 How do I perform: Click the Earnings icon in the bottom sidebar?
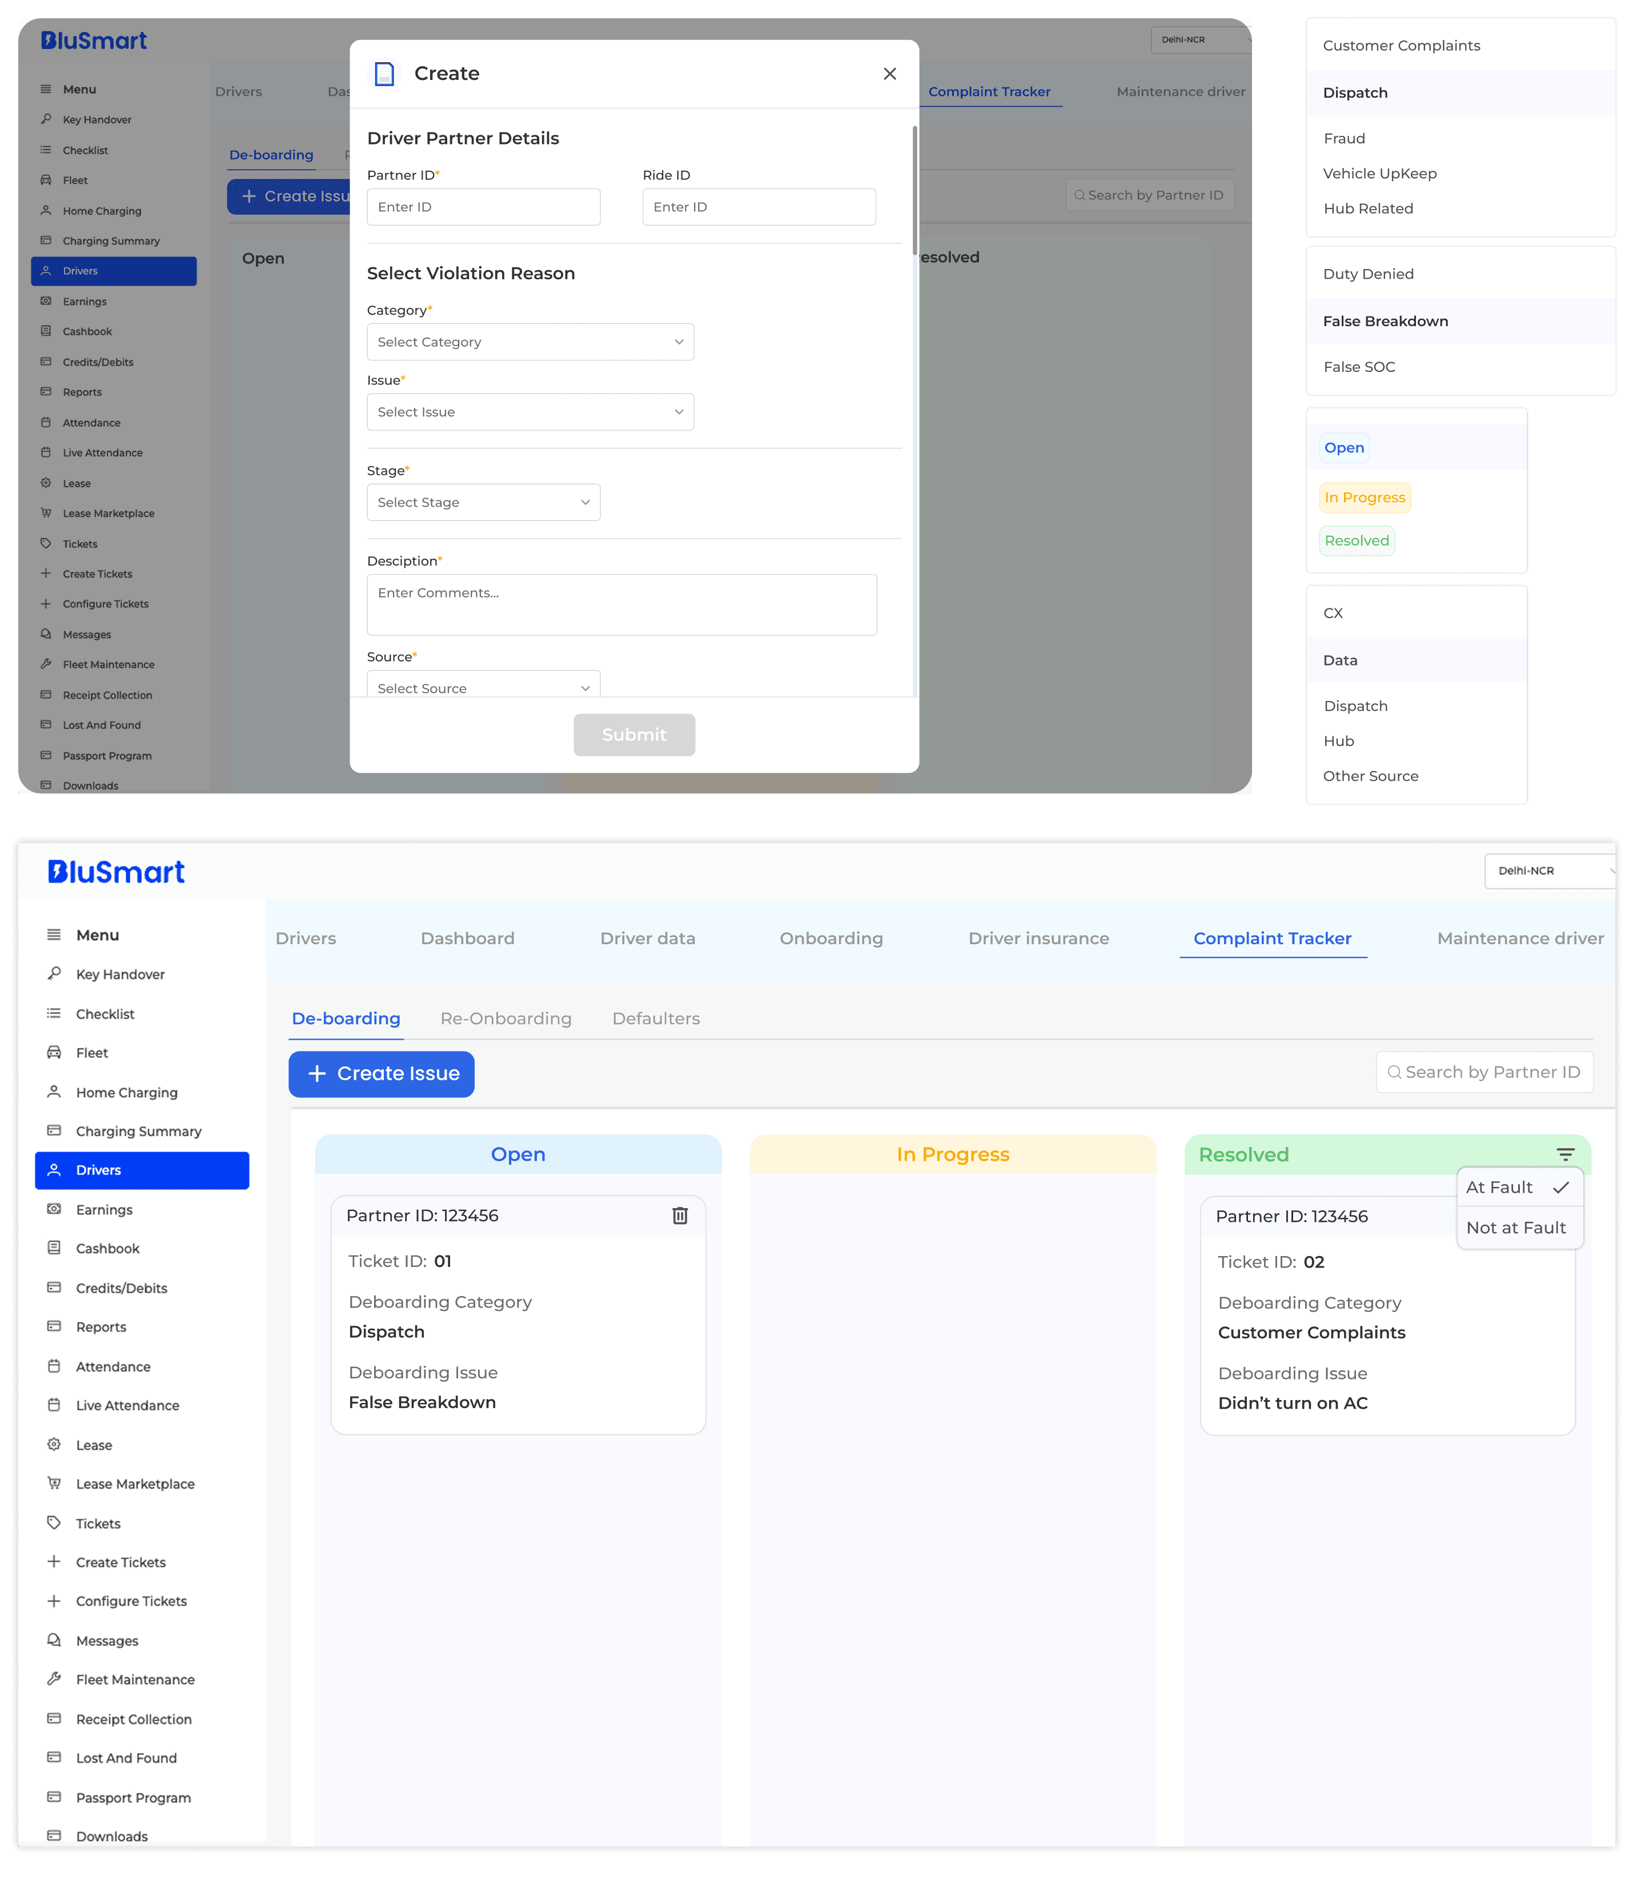point(54,1209)
